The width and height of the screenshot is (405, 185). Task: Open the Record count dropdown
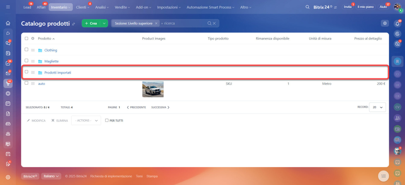[377, 107]
